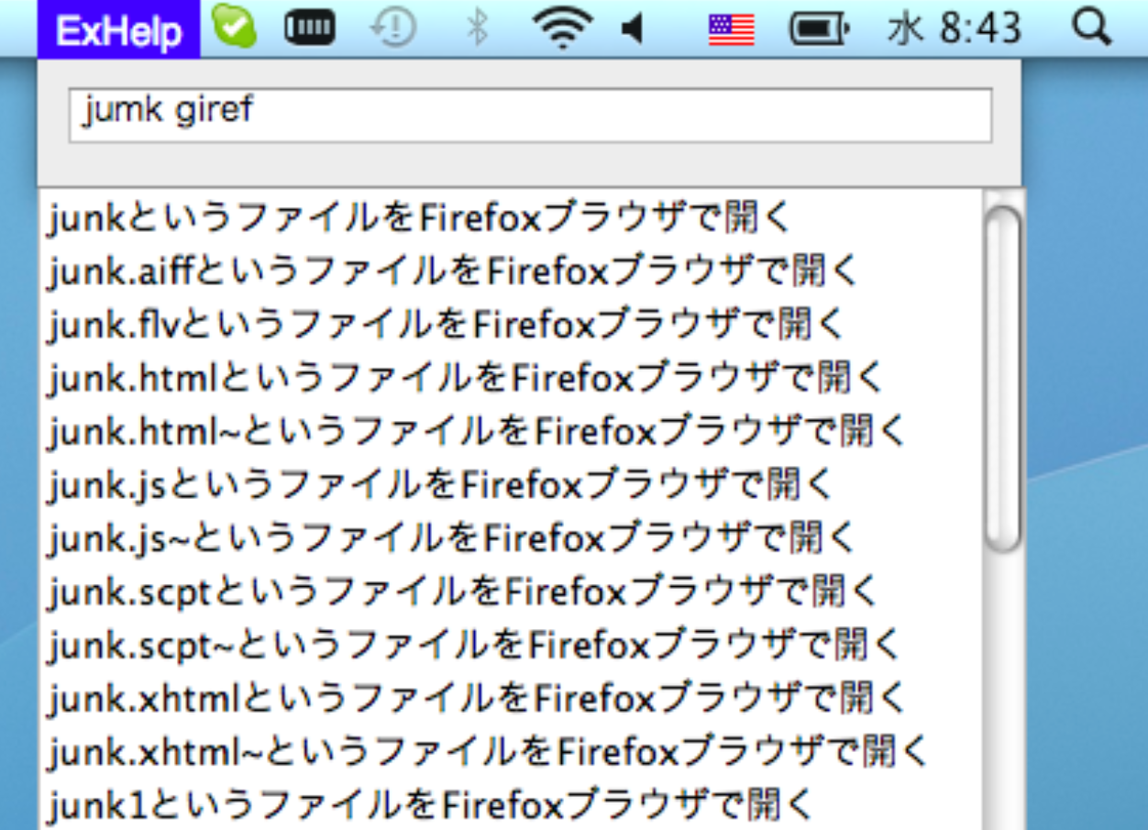1148x830 pixels.
Task: Open the US flag input source menu
Action: point(731,29)
